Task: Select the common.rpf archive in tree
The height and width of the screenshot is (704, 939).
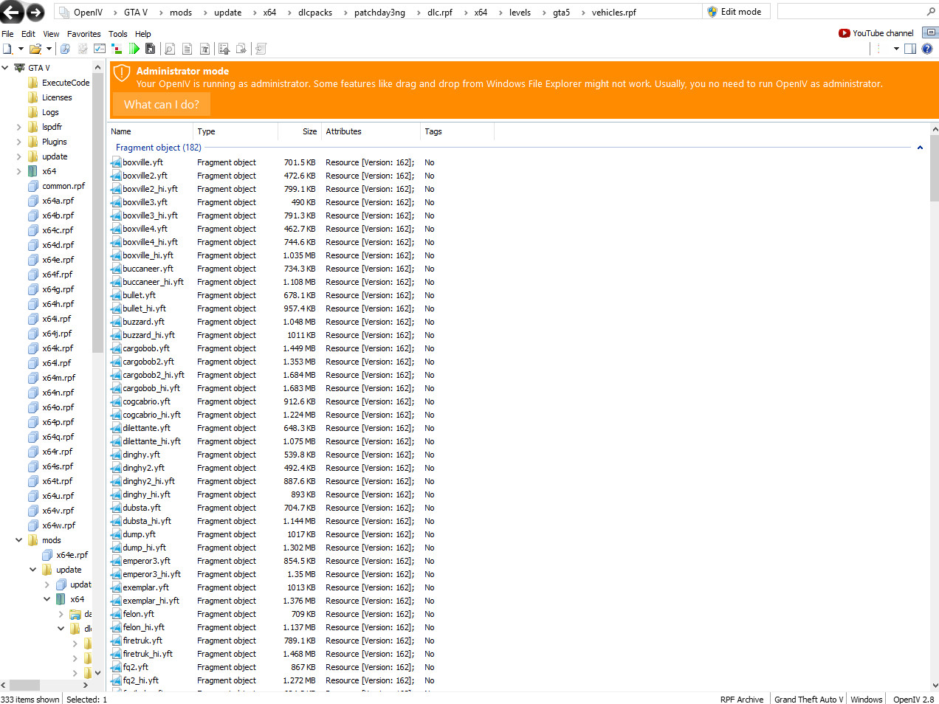Action: pyautogui.click(x=63, y=186)
